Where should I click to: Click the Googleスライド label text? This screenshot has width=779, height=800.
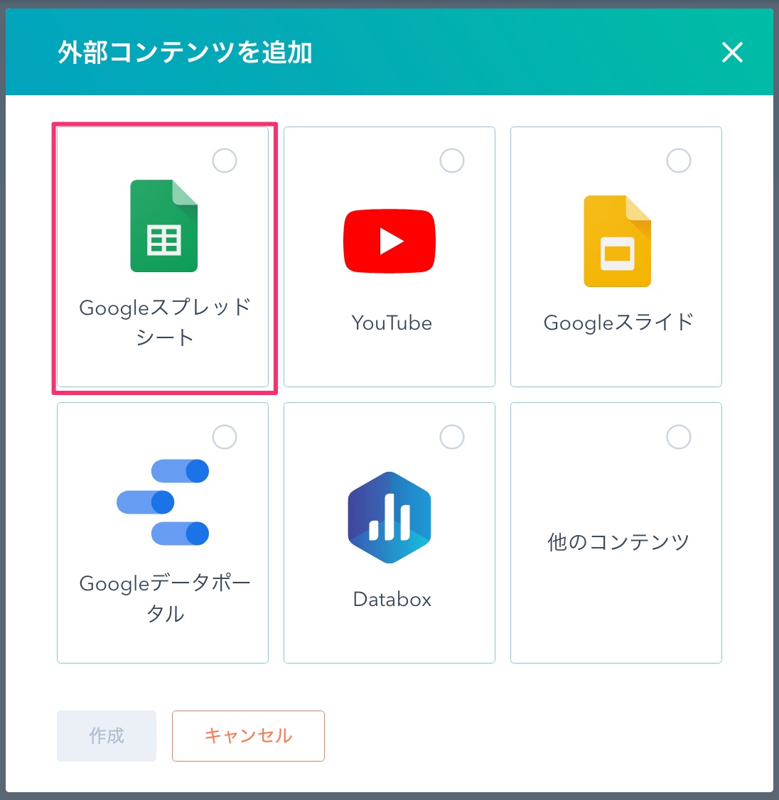[618, 323]
